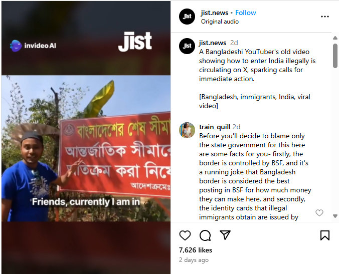Viewport: 339px width, 274px height.
Task: Click the scrollbar down arrow
Action: pyautogui.click(x=335, y=216)
